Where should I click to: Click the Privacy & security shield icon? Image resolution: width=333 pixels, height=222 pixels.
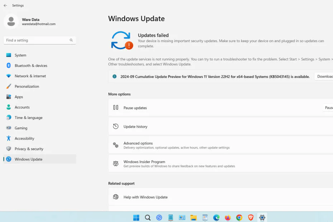(x=9, y=149)
